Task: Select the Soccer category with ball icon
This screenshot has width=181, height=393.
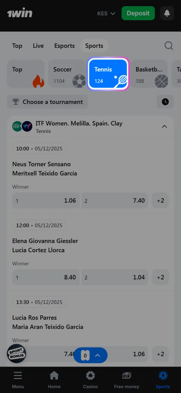Action: pyautogui.click(x=67, y=74)
